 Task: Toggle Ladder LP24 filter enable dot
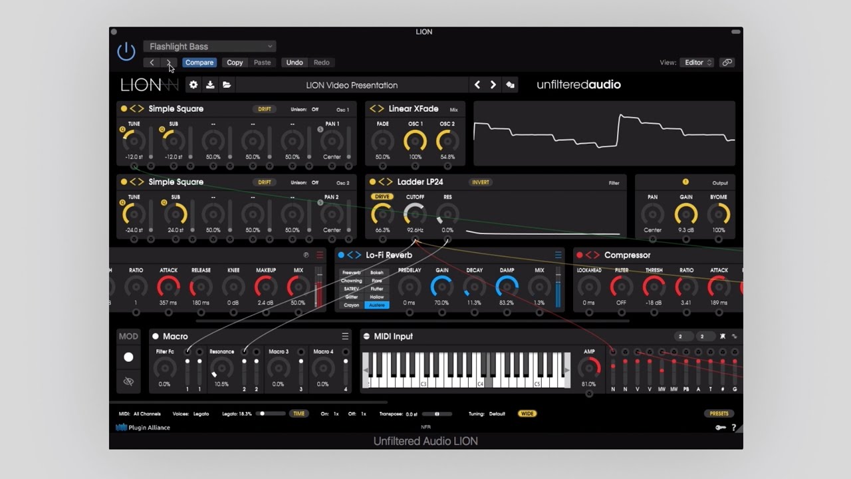(x=372, y=182)
